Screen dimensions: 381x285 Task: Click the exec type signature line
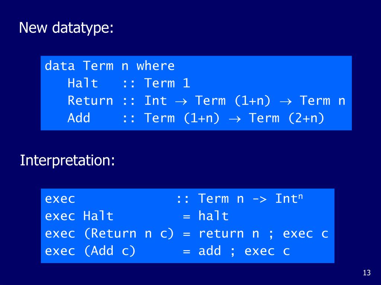[174, 199]
